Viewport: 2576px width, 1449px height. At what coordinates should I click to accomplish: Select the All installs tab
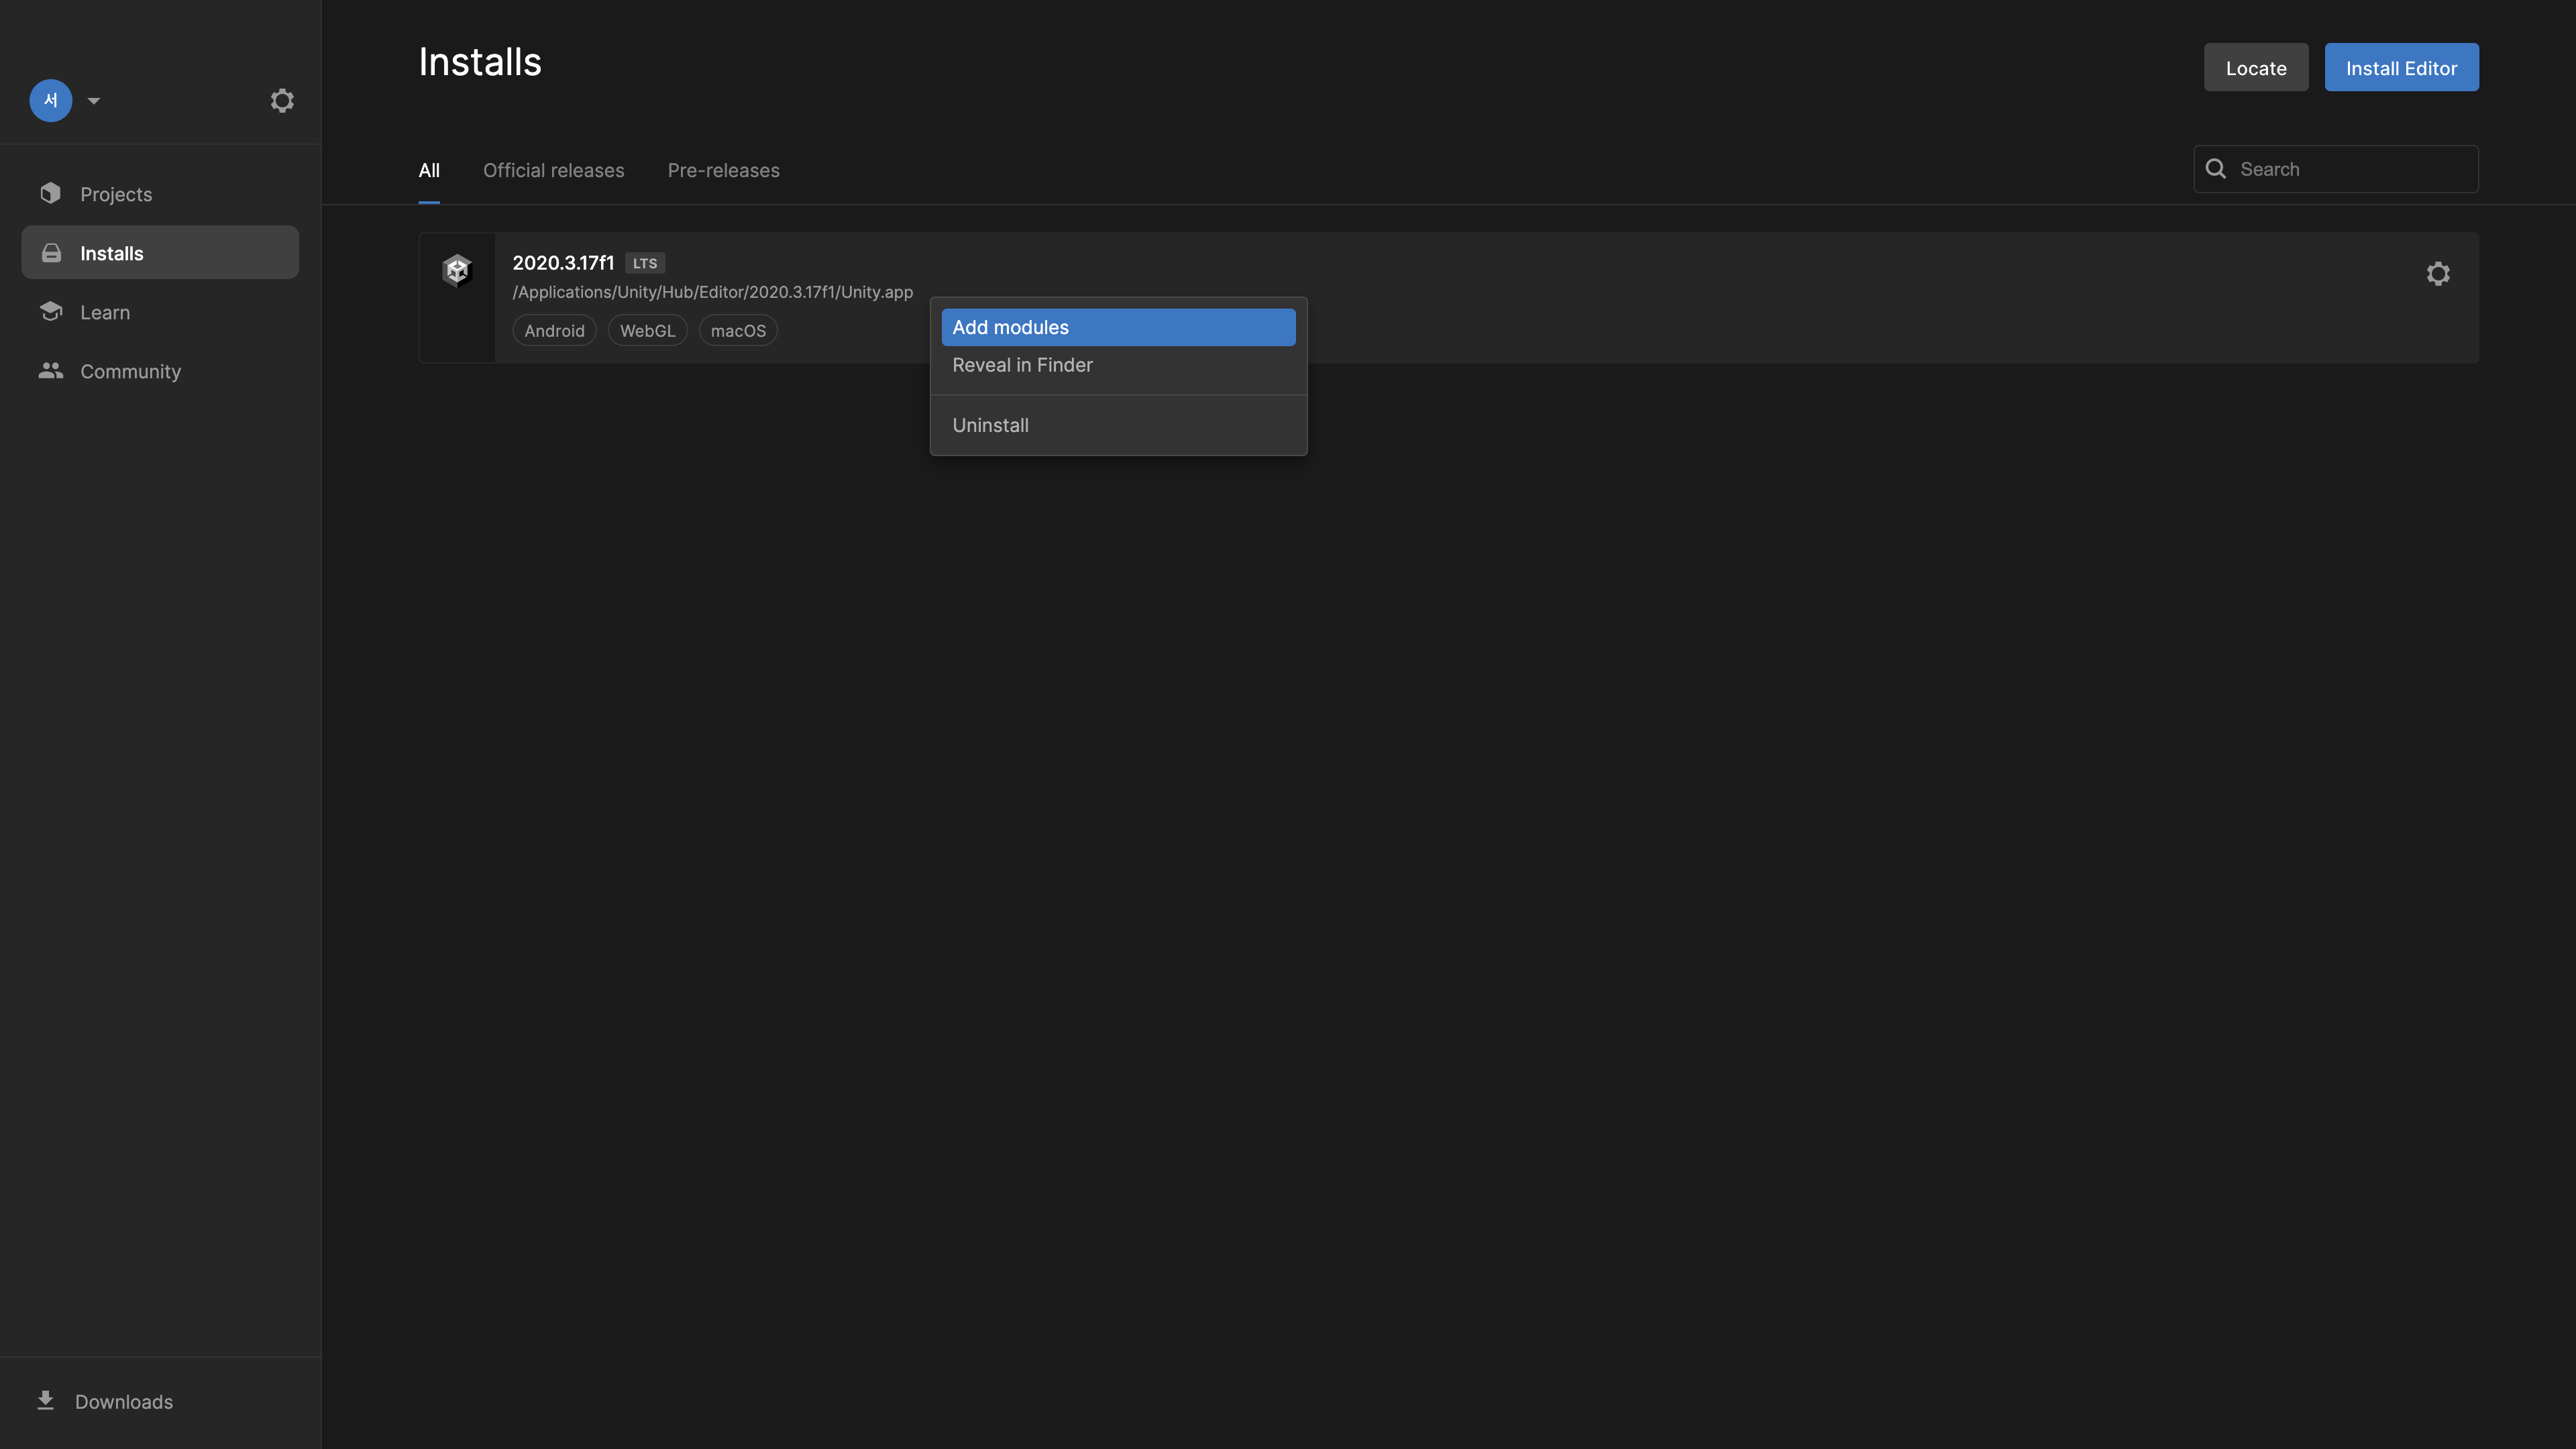[429, 170]
